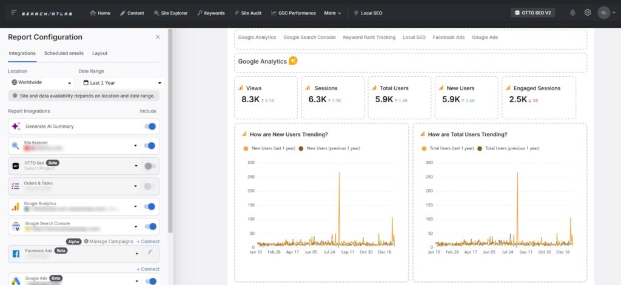
Task: Open the More menu in top navigation
Action: 332,13
